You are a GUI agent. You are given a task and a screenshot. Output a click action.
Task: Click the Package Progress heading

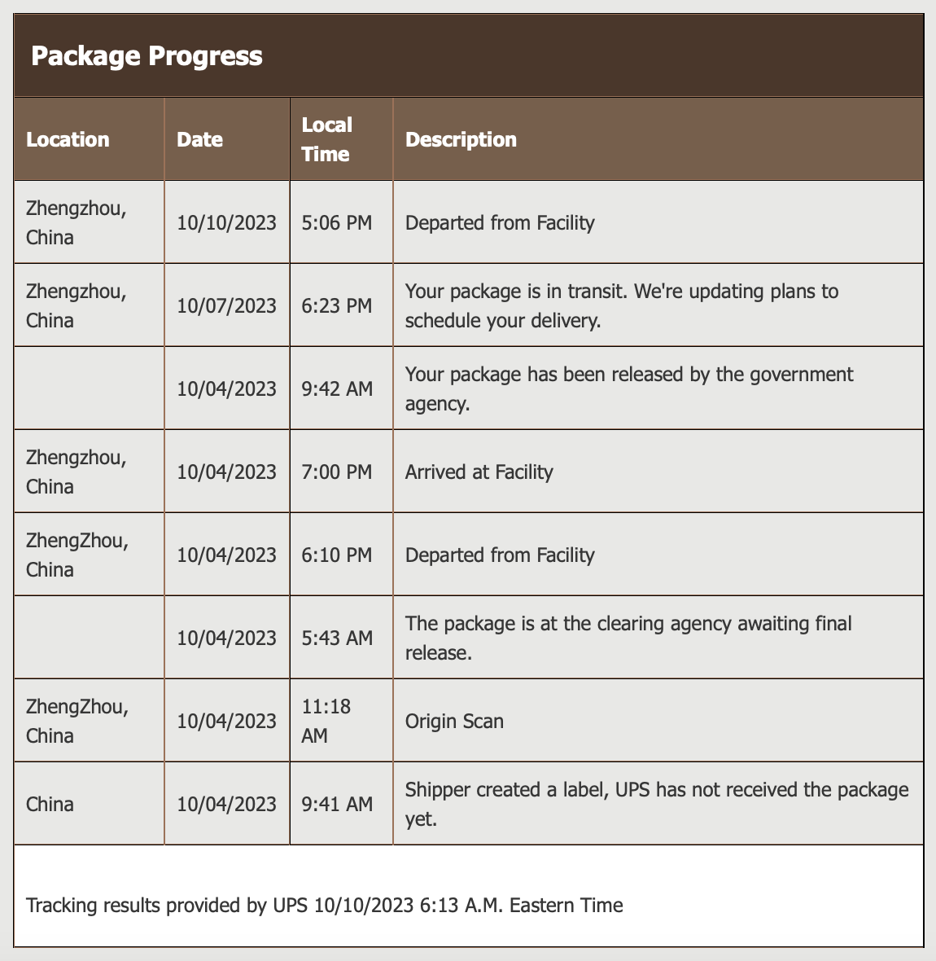pos(147,56)
